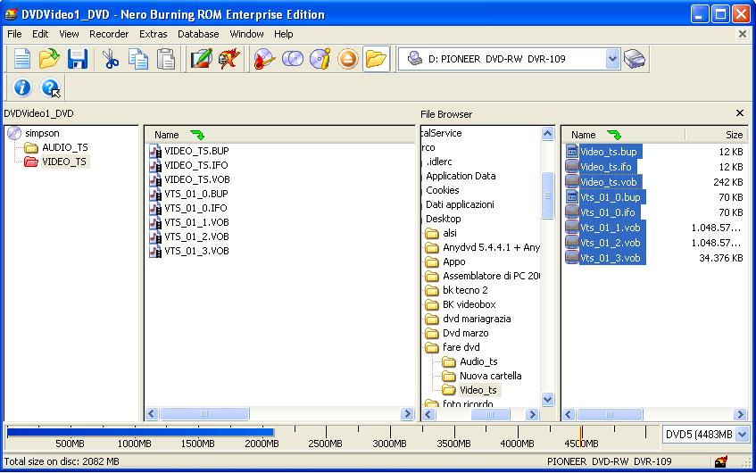Click the Choose Recorder drive icon
The height and width of the screenshot is (473, 756).
(635, 59)
